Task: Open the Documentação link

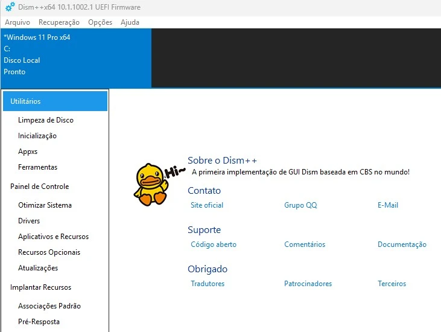Action: coord(402,244)
